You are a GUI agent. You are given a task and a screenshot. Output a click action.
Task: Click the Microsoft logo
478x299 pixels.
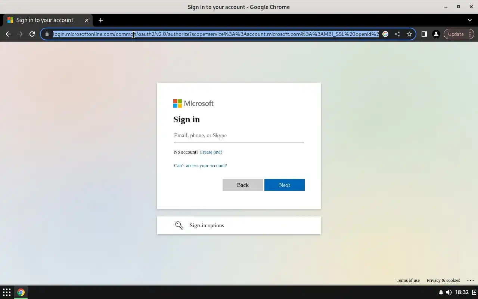[x=193, y=103]
